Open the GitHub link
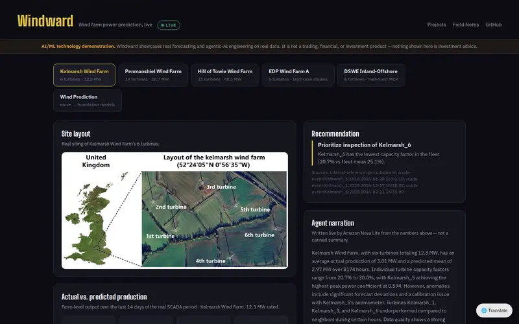Screen dimensions: 519x324 click(x=493, y=25)
